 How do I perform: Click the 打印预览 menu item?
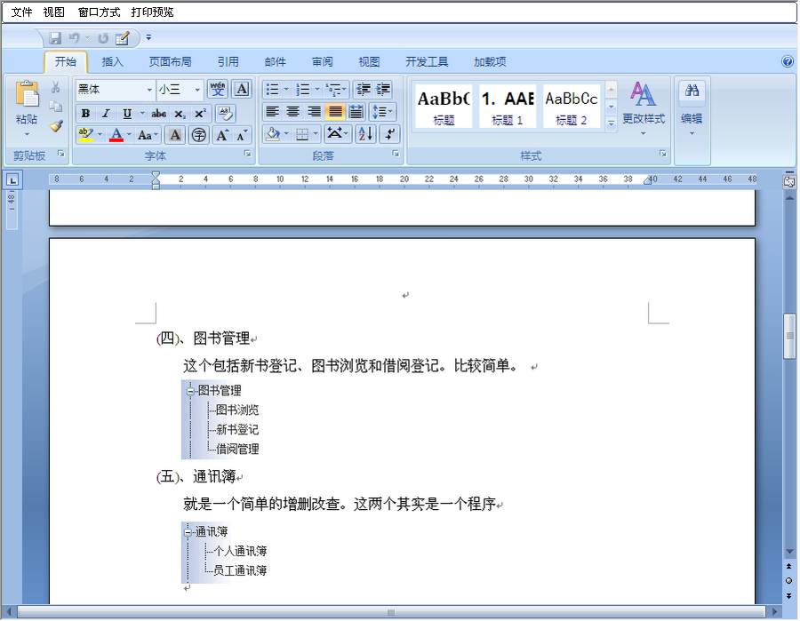click(x=152, y=12)
